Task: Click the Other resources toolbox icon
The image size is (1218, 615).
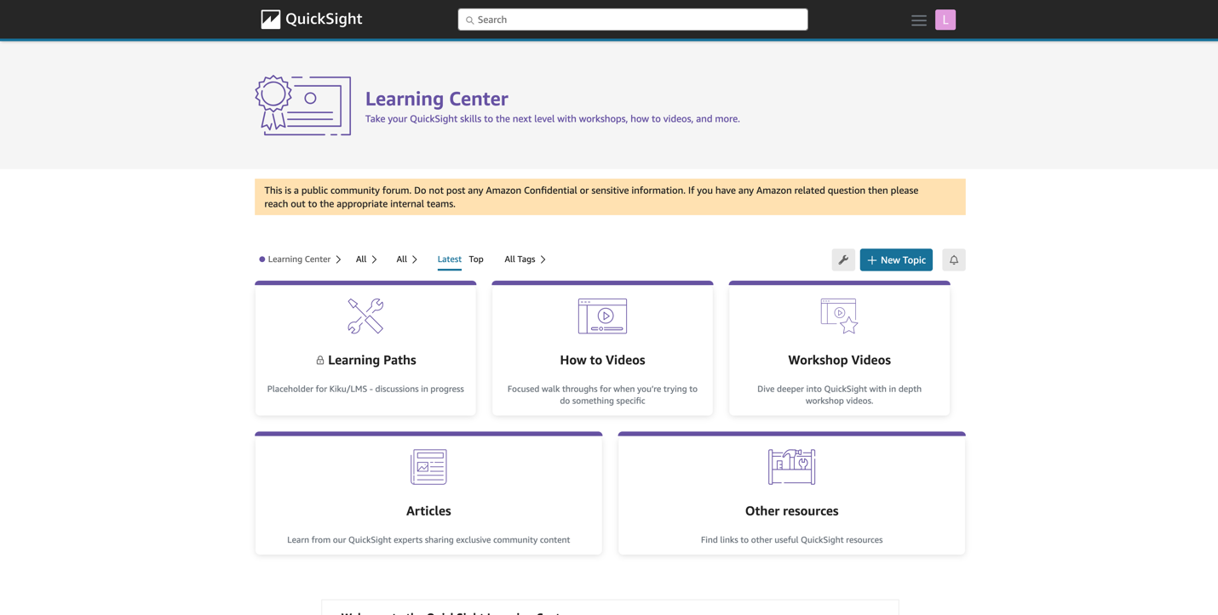Action: [x=792, y=467]
